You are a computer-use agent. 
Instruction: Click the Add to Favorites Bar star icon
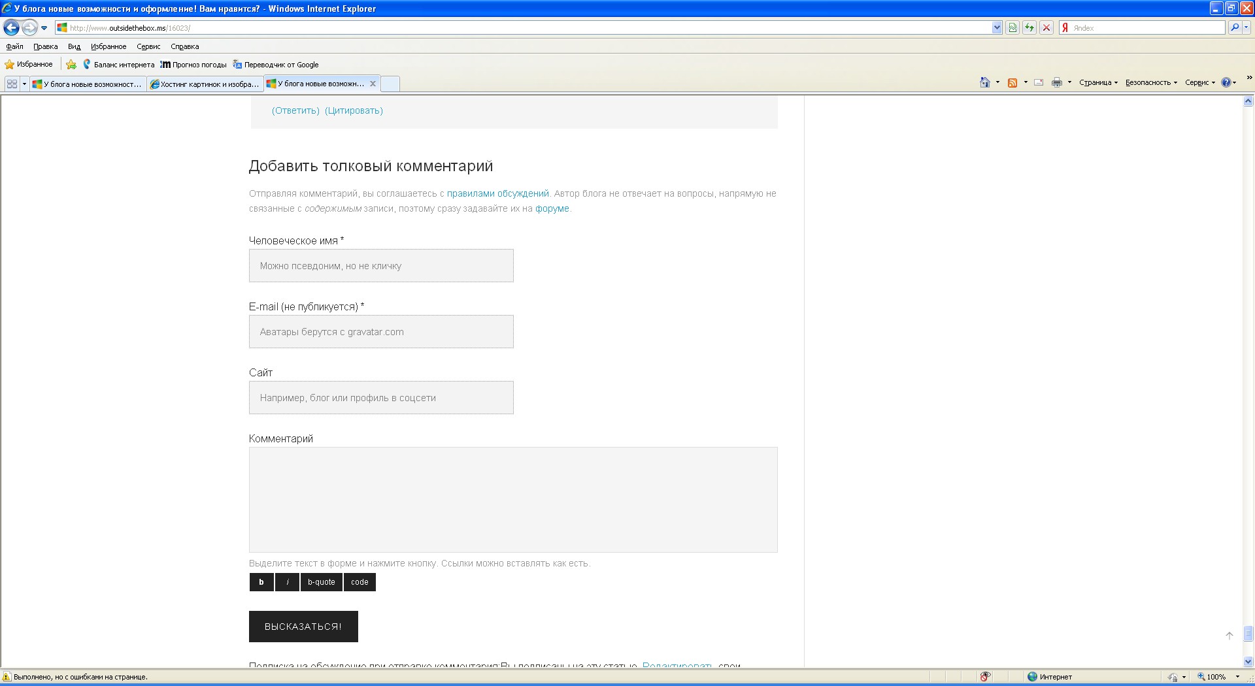point(71,65)
